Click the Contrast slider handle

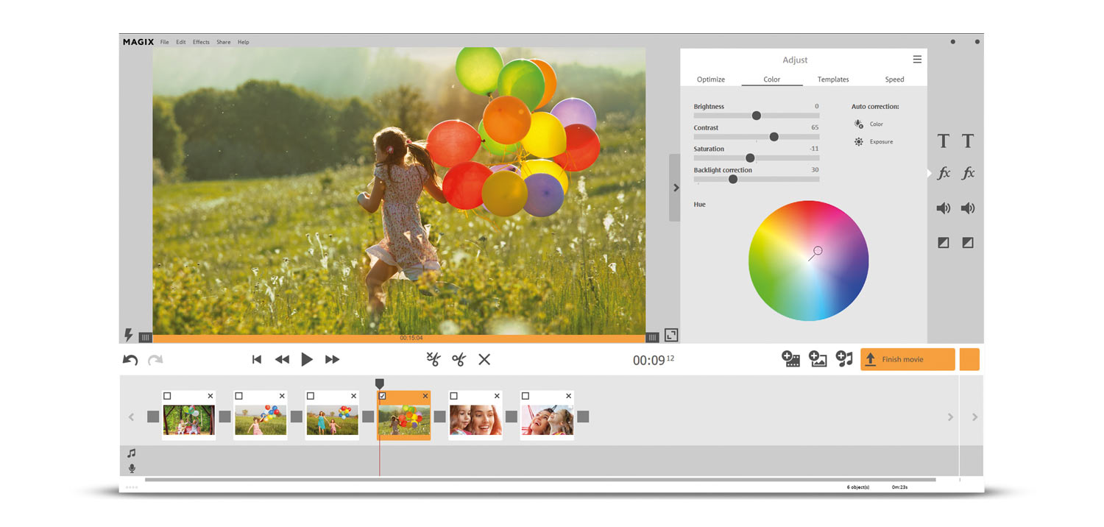pos(774,137)
